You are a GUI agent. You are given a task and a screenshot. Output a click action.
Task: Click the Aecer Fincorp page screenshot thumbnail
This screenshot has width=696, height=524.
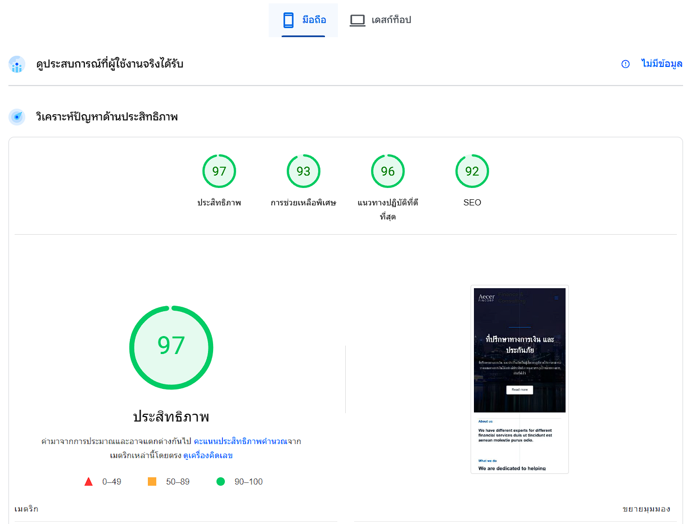(x=519, y=379)
